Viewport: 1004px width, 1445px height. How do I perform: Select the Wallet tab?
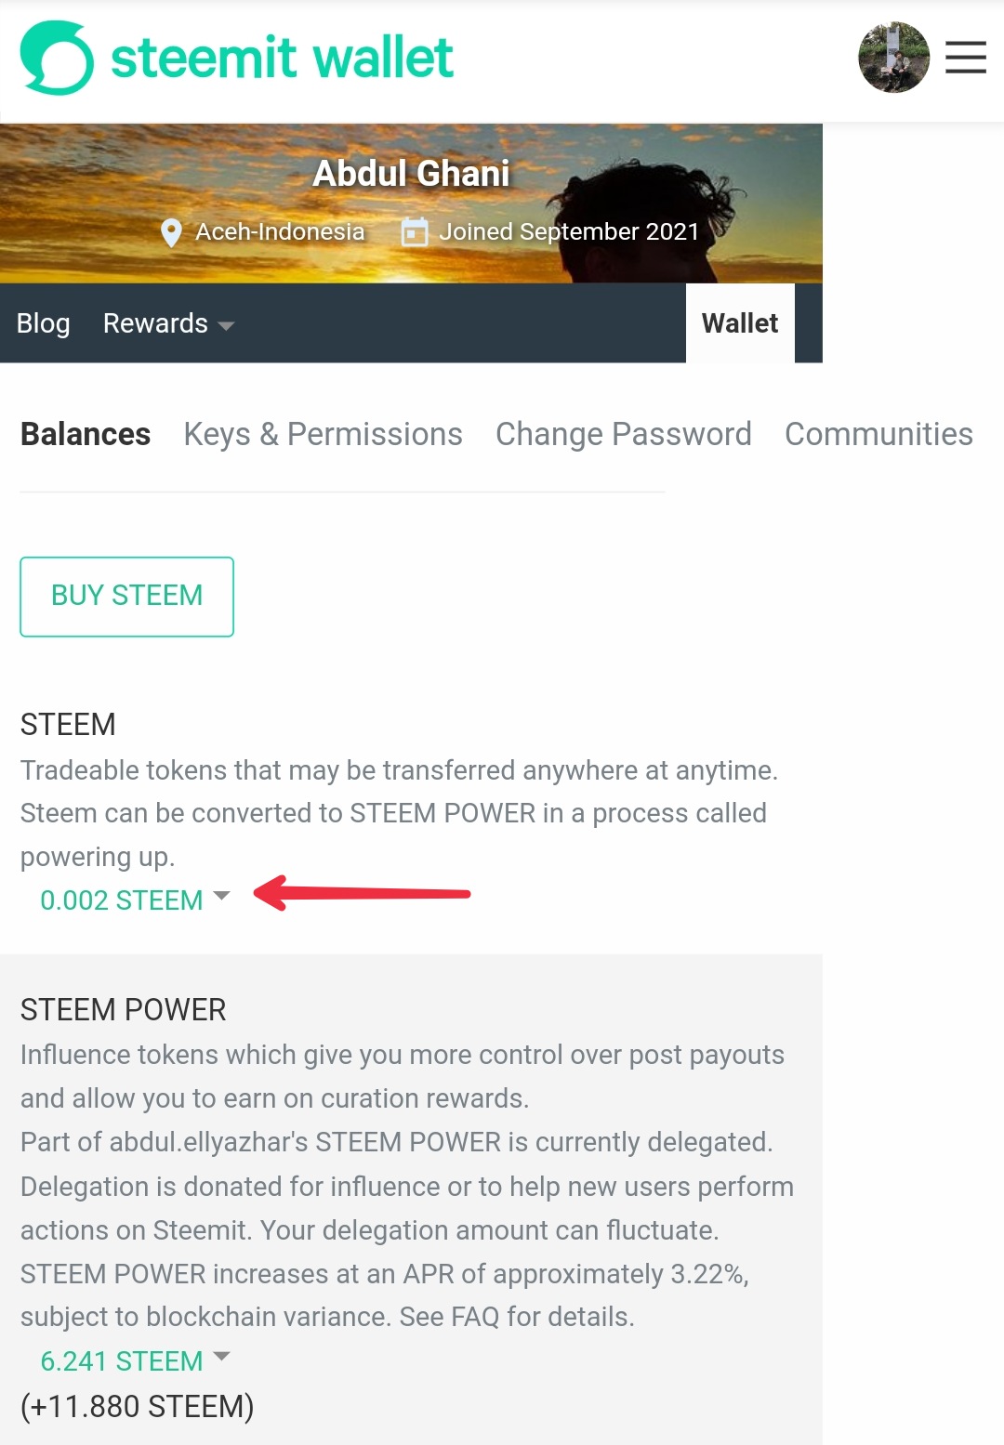740,323
